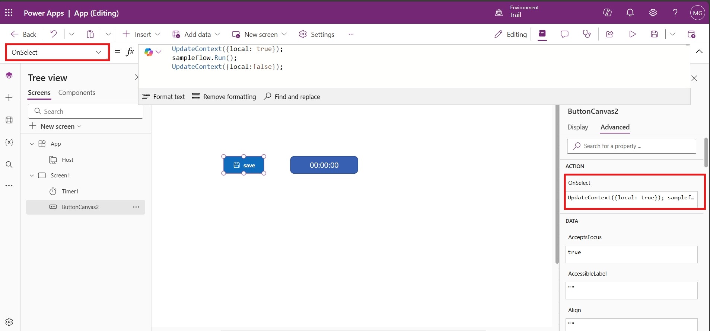
Task: Click the Preview app play icon
Action: click(x=632, y=34)
